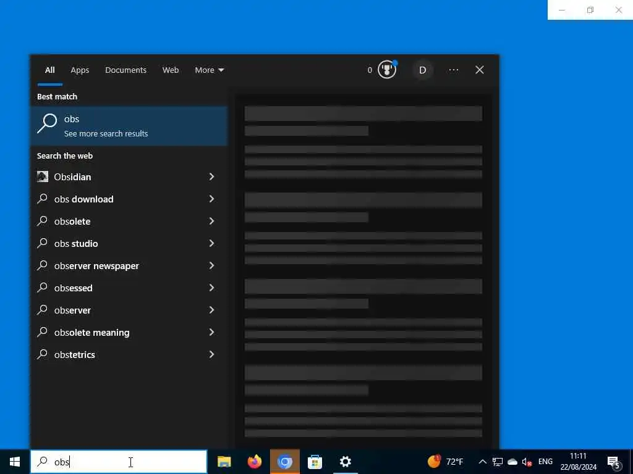Open the rewards trophy icon
The image size is (633, 474).
(x=387, y=70)
